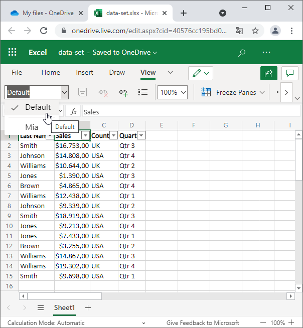
Task: Open the Comments speech bubble icon
Action: coord(289,73)
